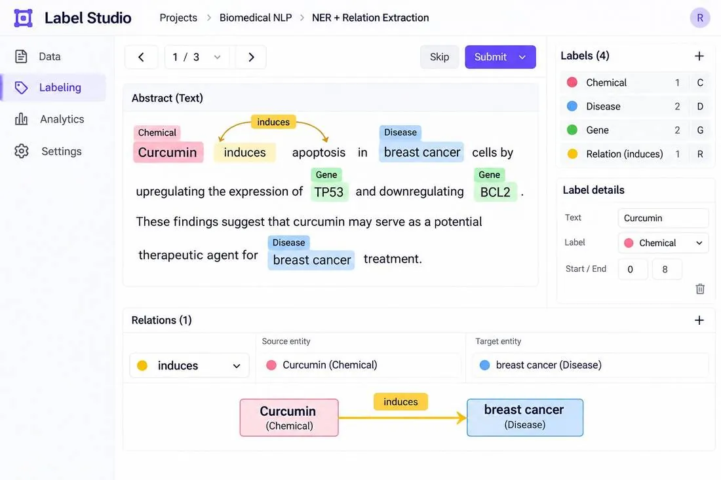Click the Disease tag above the first-line breast cancer
The image size is (721, 480).
400,132
